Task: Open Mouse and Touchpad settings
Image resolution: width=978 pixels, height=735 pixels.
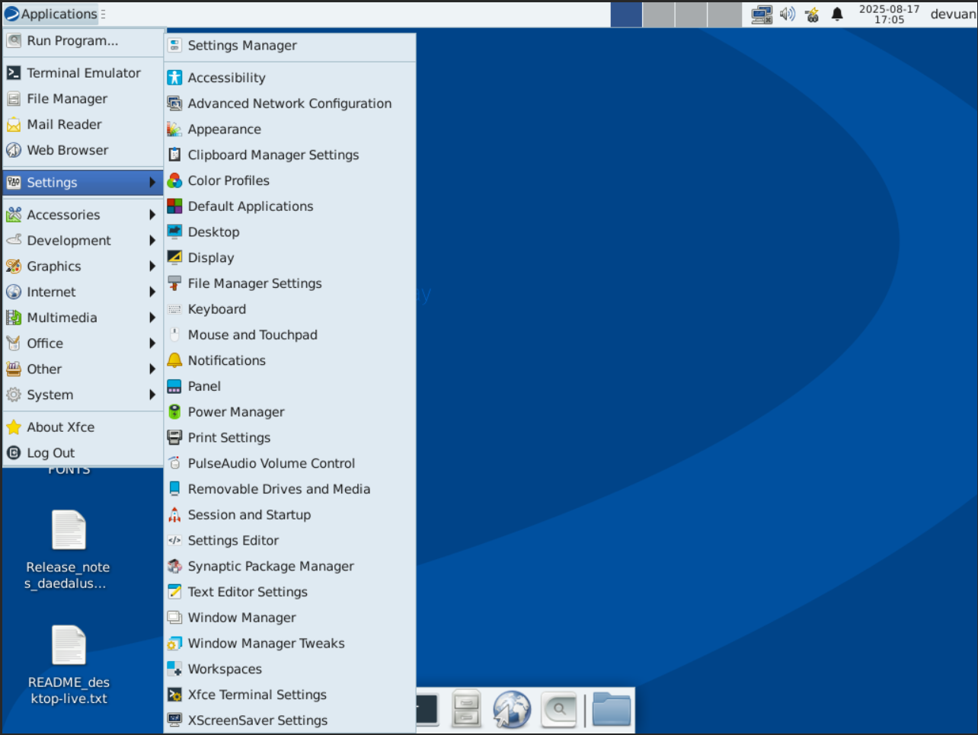Action: [290, 335]
